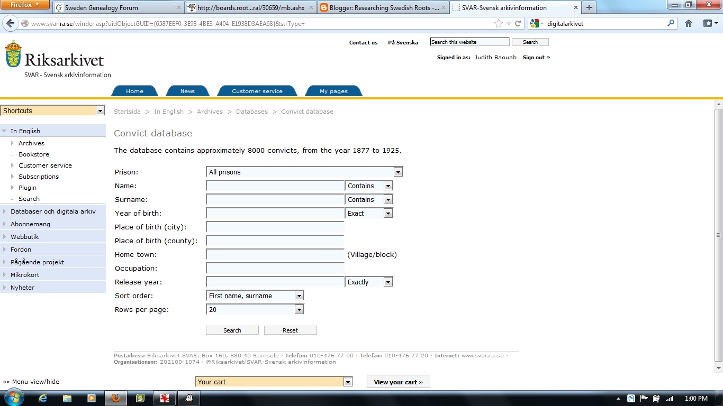Open Windows Media Player from the taskbar
723x406 pixels.
point(91,398)
